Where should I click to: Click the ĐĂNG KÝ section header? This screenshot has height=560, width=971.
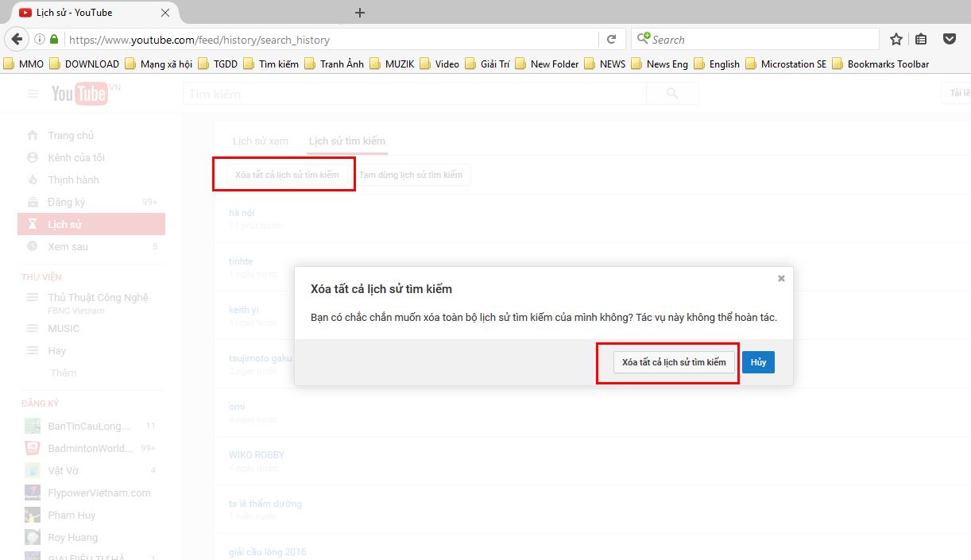click(40, 404)
